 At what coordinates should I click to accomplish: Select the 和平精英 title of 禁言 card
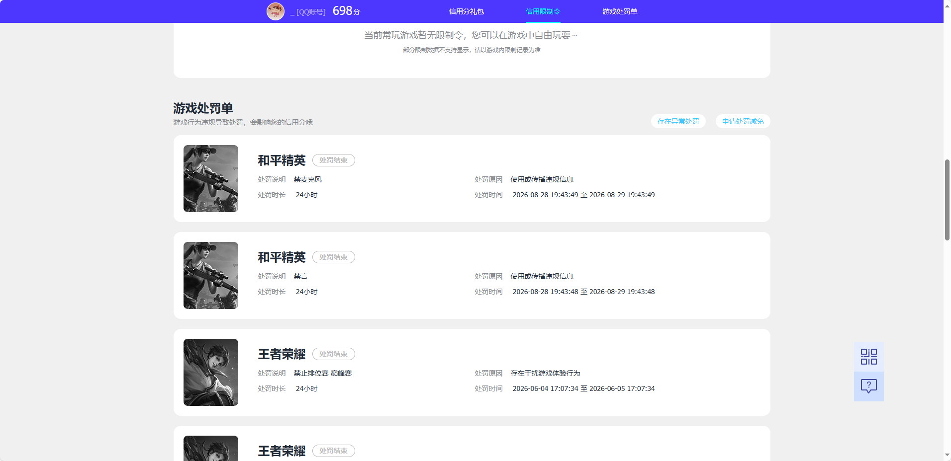pos(282,257)
